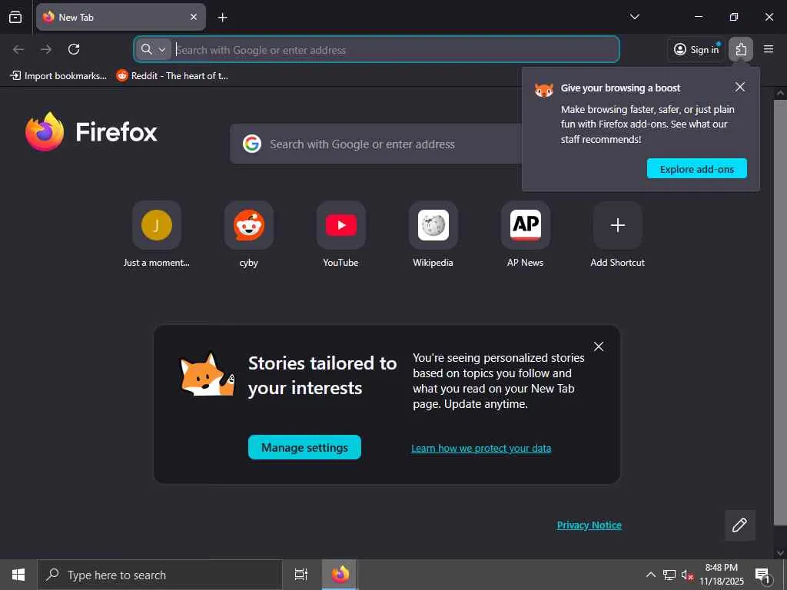Reload the current page
The width and height of the screenshot is (787, 590).
[x=74, y=49]
